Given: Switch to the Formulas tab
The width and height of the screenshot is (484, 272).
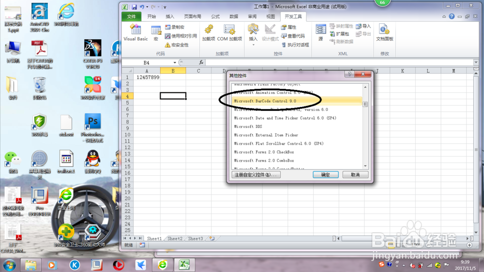Looking at the screenshot, I should 215,16.
